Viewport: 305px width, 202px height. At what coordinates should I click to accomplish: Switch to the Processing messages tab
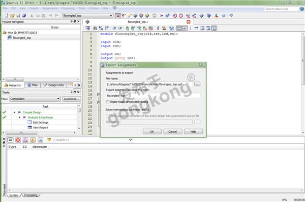[x=30, y=195]
